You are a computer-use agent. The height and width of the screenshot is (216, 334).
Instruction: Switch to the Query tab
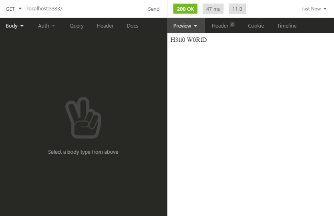[x=76, y=26]
